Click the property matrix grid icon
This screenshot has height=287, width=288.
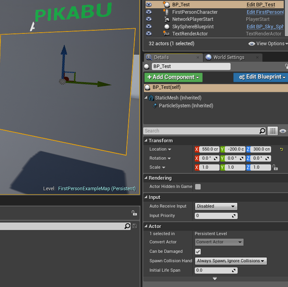click(x=273, y=131)
